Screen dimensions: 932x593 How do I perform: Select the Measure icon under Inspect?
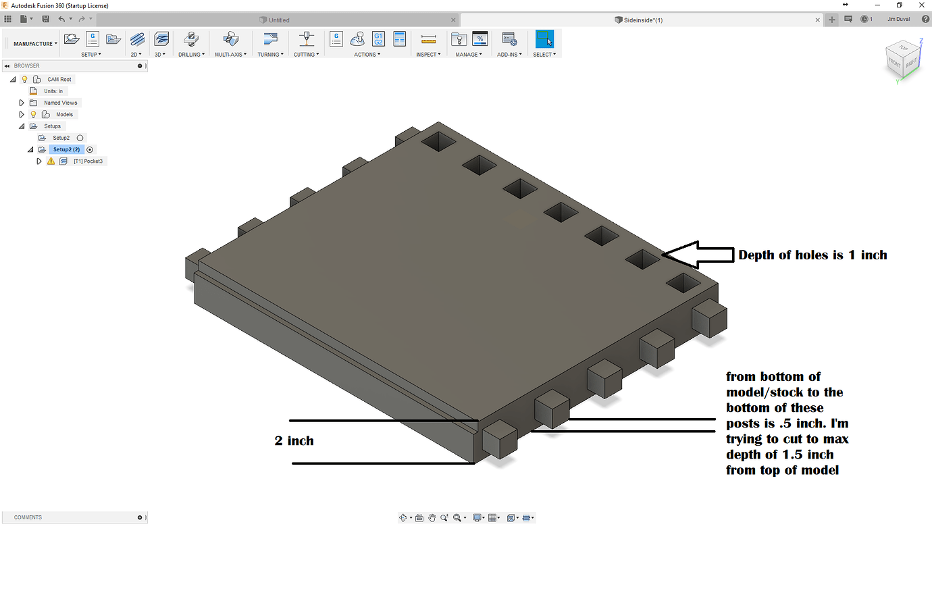coord(428,38)
